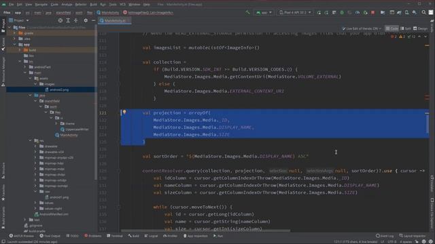Click the green Debug bug icon
The width and height of the screenshot is (435, 244).
click(x=342, y=12)
